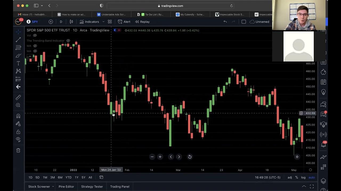Activate the zoom in magnifier tool
The height and width of the screenshot is (191, 341).
click(x=18, y=105)
